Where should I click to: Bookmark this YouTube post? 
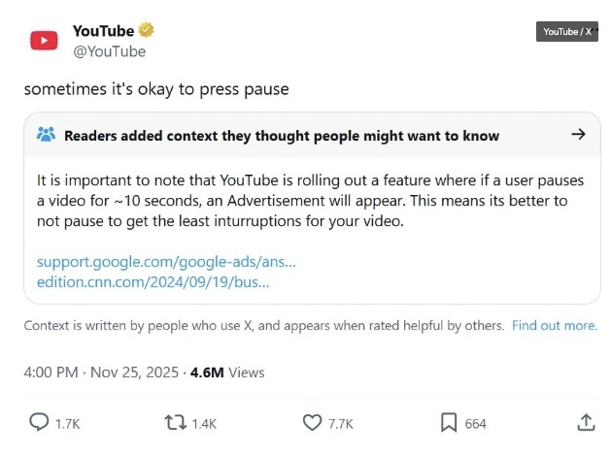(449, 422)
